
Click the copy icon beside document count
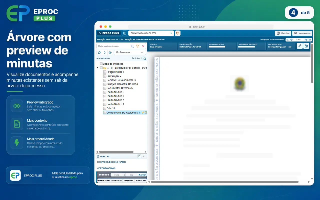click(144, 58)
